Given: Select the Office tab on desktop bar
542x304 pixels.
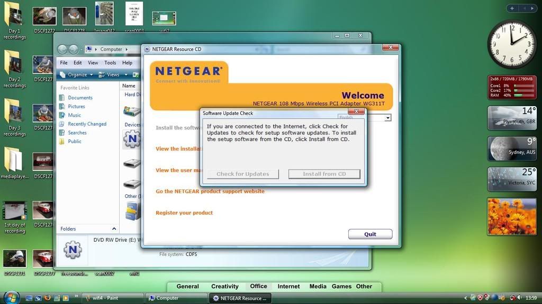Looking at the screenshot, I should tap(258, 287).
